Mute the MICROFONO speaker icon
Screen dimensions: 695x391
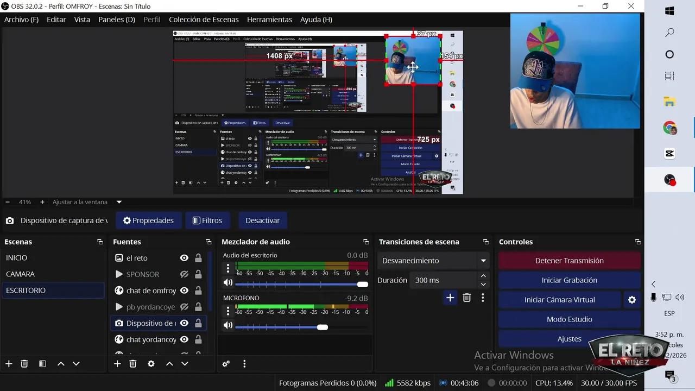[228, 326]
